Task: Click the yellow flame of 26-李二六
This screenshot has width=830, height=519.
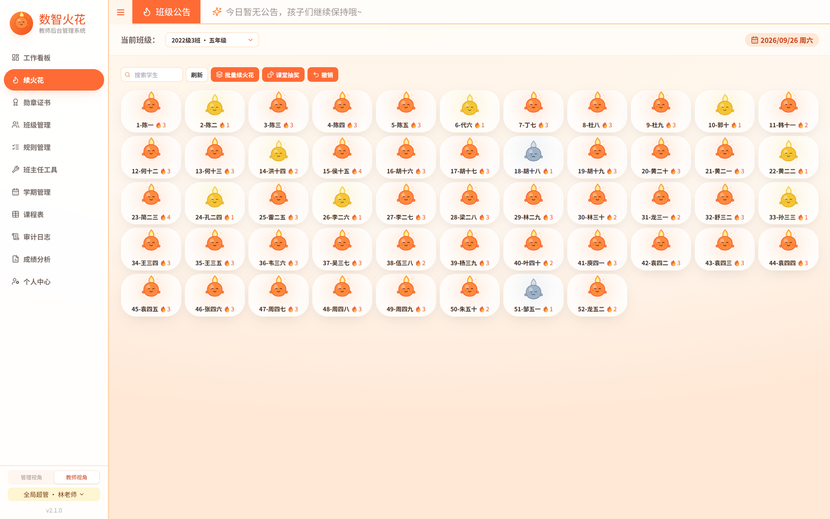Action: point(342,198)
